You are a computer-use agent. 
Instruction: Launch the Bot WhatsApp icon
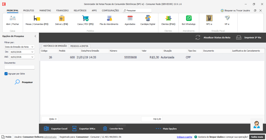pyautogui.click(x=189, y=19)
